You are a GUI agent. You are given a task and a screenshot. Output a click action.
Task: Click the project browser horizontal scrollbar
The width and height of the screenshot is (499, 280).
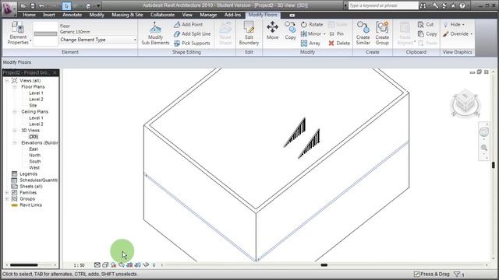pyautogui.click(x=31, y=264)
